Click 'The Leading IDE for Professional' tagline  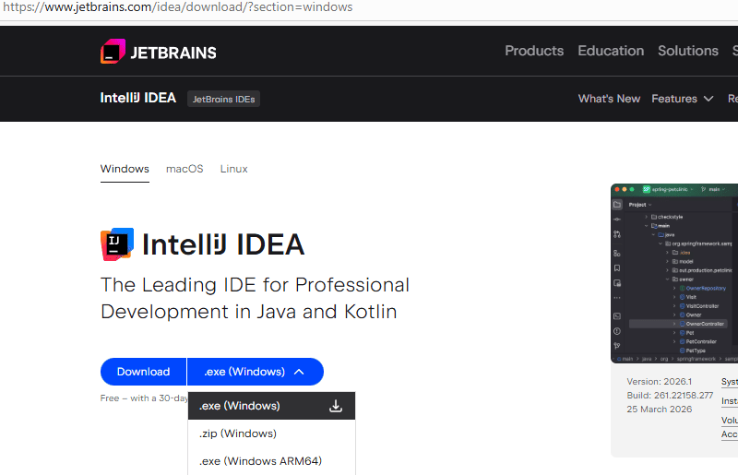(x=256, y=285)
